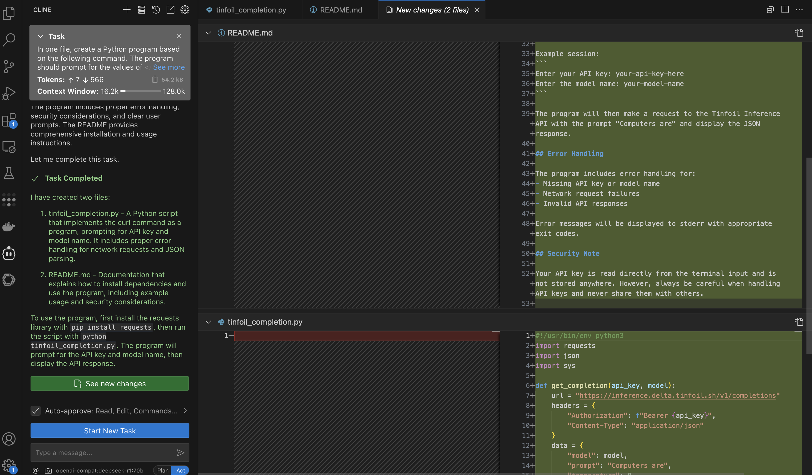Open Cline MCP servers icon

[x=141, y=10]
